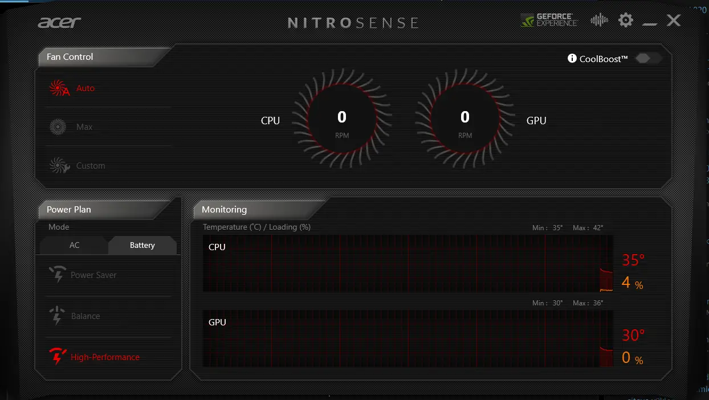
Task: Click the CPU temperature graph
Action: 408,263
